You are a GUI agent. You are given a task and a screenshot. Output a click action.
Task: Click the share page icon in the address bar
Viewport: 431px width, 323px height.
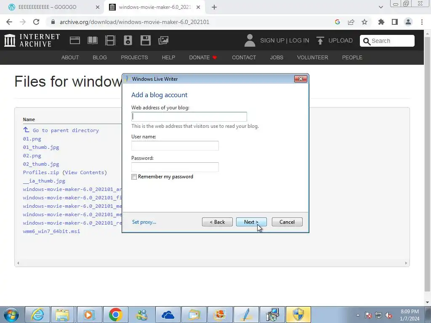(351, 22)
